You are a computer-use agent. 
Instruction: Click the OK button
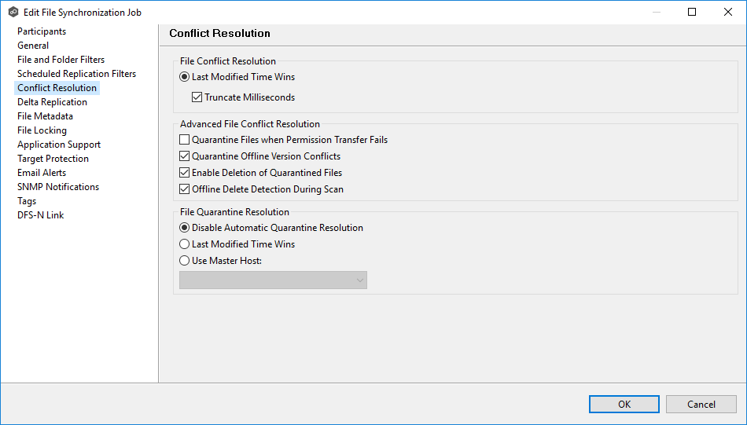tap(624, 405)
